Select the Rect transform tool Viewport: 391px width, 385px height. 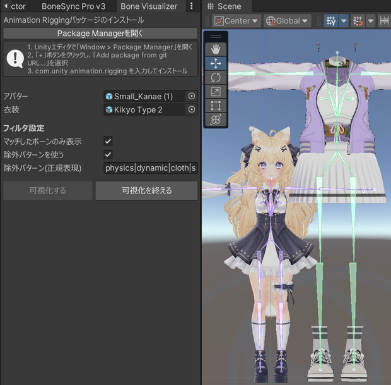[216, 106]
